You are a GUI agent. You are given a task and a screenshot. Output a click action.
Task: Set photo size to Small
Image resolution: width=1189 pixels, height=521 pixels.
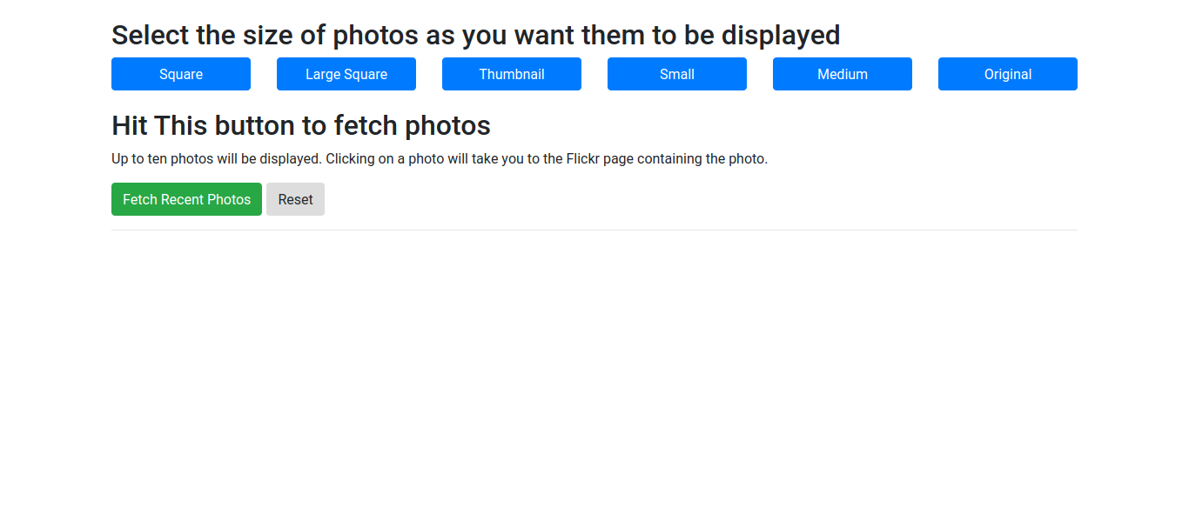[677, 74]
